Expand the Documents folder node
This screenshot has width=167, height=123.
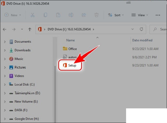[x=5, y=42]
